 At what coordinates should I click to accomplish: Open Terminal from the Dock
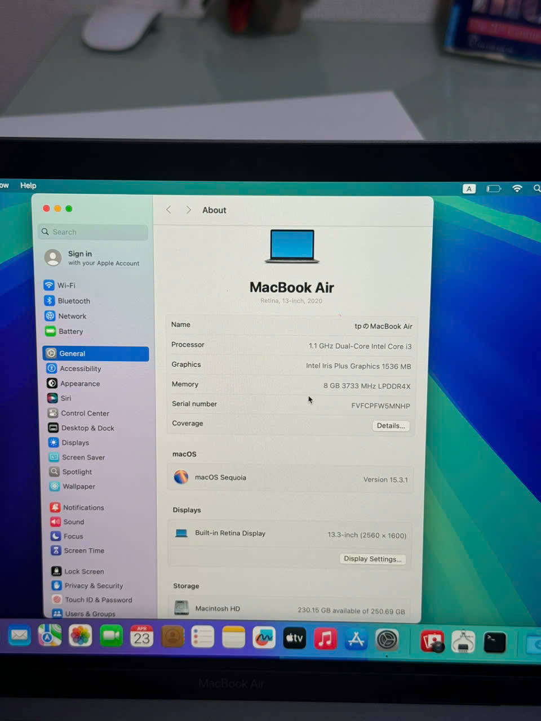click(494, 643)
